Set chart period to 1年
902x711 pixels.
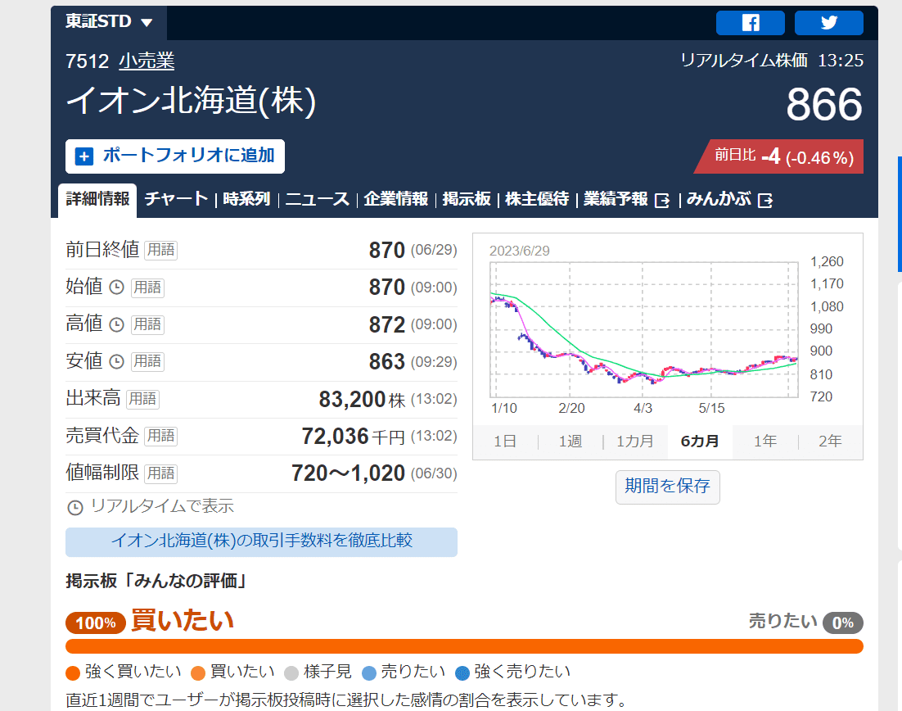(765, 442)
